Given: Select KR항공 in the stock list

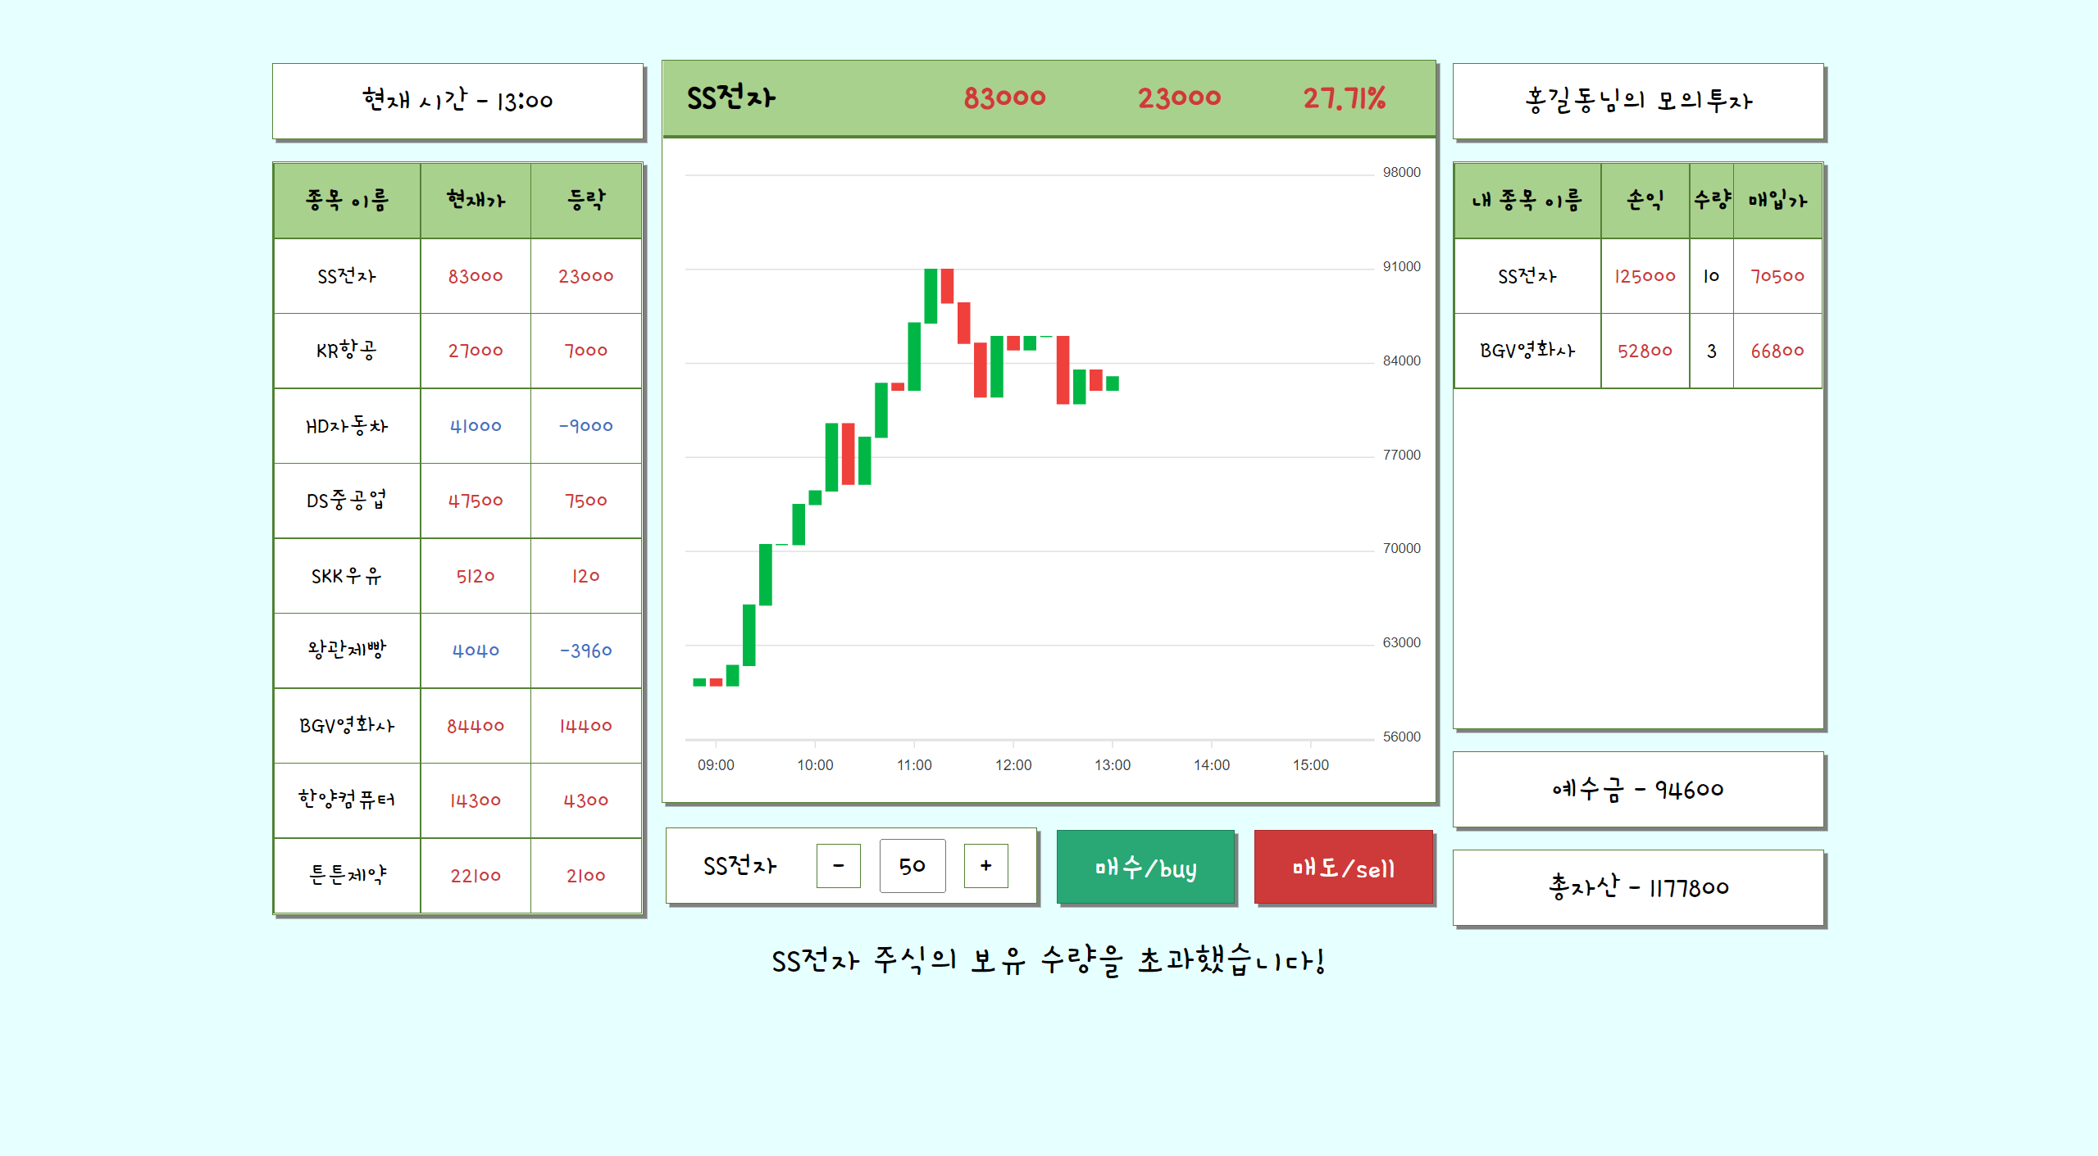Looking at the screenshot, I should pyautogui.click(x=346, y=351).
